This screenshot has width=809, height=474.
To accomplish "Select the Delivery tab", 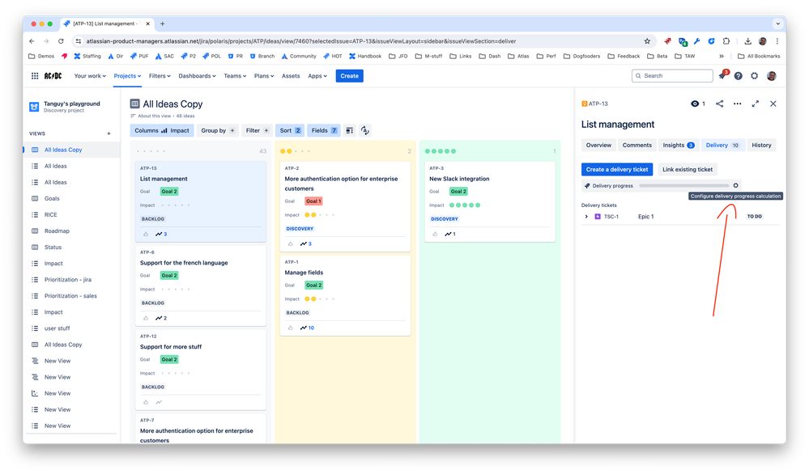I will coord(722,146).
